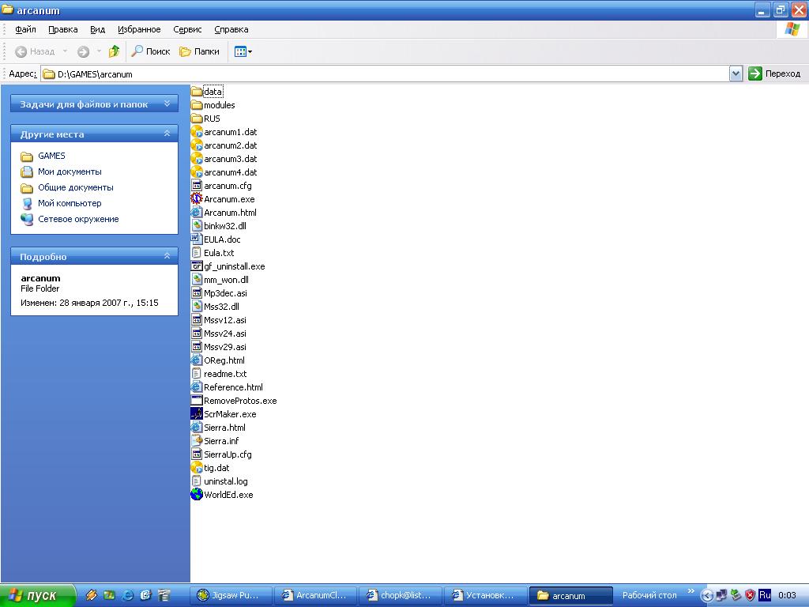Viewport: 809px width, 607px height.
Task: Click the gf_uninstall.exe file icon
Action: (197, 266)
